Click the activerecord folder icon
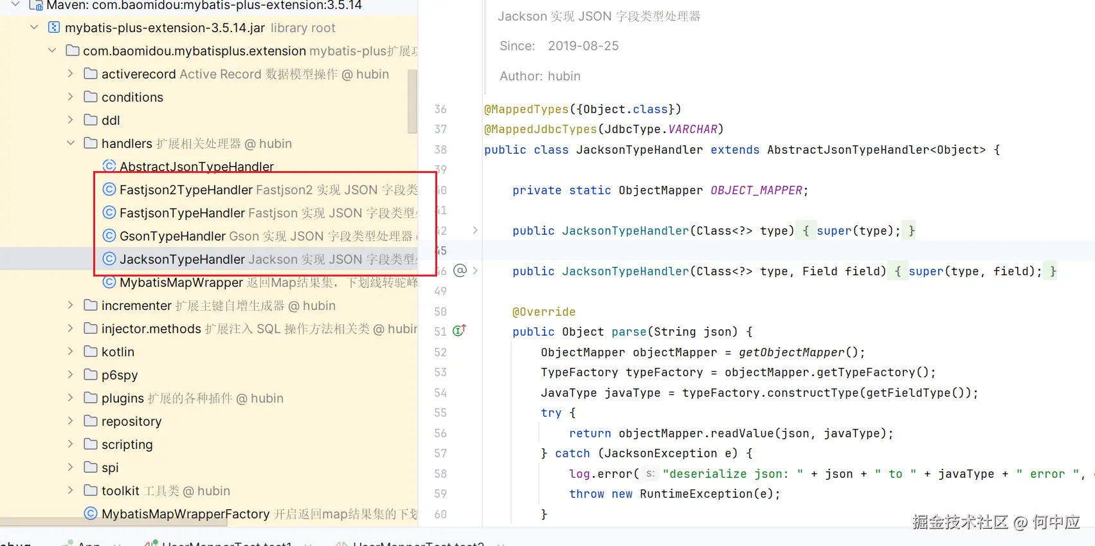 tap(91, 74)
